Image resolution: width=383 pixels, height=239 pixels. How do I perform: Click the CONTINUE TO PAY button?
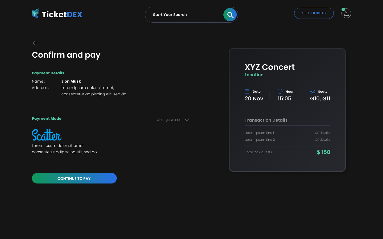74,178
